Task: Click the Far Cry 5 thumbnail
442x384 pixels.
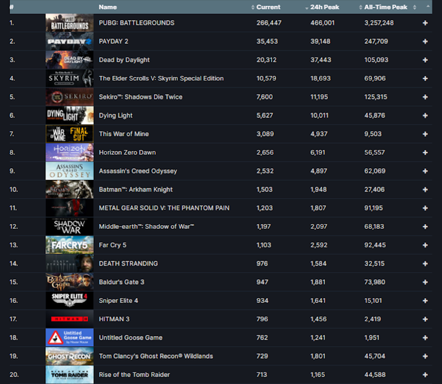Action: click(x=70, y=245)
